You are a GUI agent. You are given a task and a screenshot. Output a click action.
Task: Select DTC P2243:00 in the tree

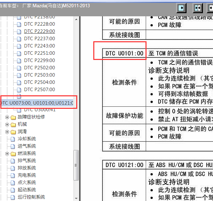39,46
